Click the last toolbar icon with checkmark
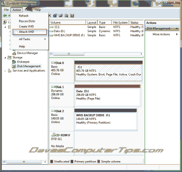The height and width of the screenshot is (172, 182). [72, 16]
